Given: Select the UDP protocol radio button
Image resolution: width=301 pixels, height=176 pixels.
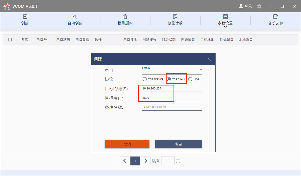Looking at the screenshot, I should (190, 79).
